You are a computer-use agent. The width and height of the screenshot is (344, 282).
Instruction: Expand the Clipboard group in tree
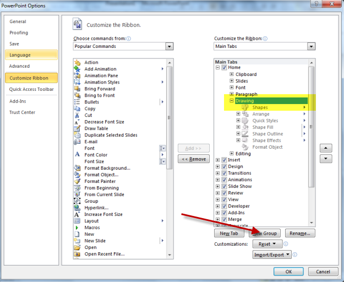tap(232, 74)
